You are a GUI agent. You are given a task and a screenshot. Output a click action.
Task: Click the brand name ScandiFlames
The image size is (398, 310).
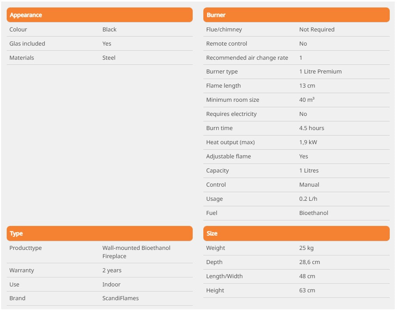(121, 298)
